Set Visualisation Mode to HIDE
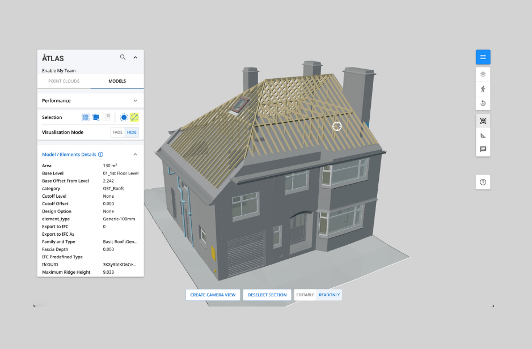 (132, 132)
